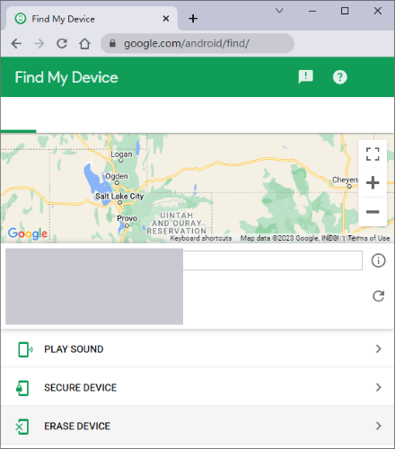Expand the PLAY SOUND chevron
The image size is (395, 449).
coord(379,348)
